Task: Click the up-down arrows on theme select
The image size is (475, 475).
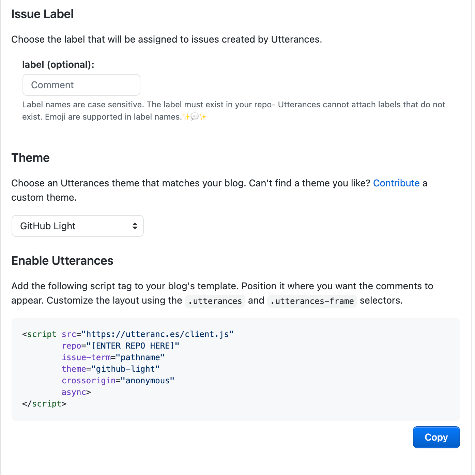Action: (x=135, y=226)
